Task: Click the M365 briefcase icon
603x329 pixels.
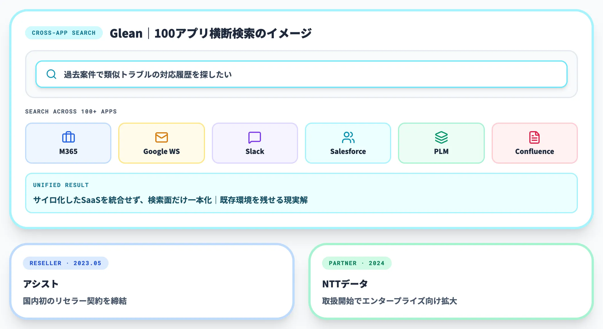Action: [x=69, y=137]
